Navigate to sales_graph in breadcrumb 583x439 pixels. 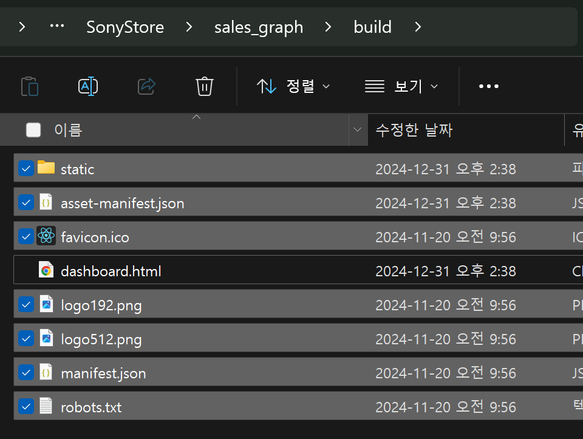click(x=259, y=27)
